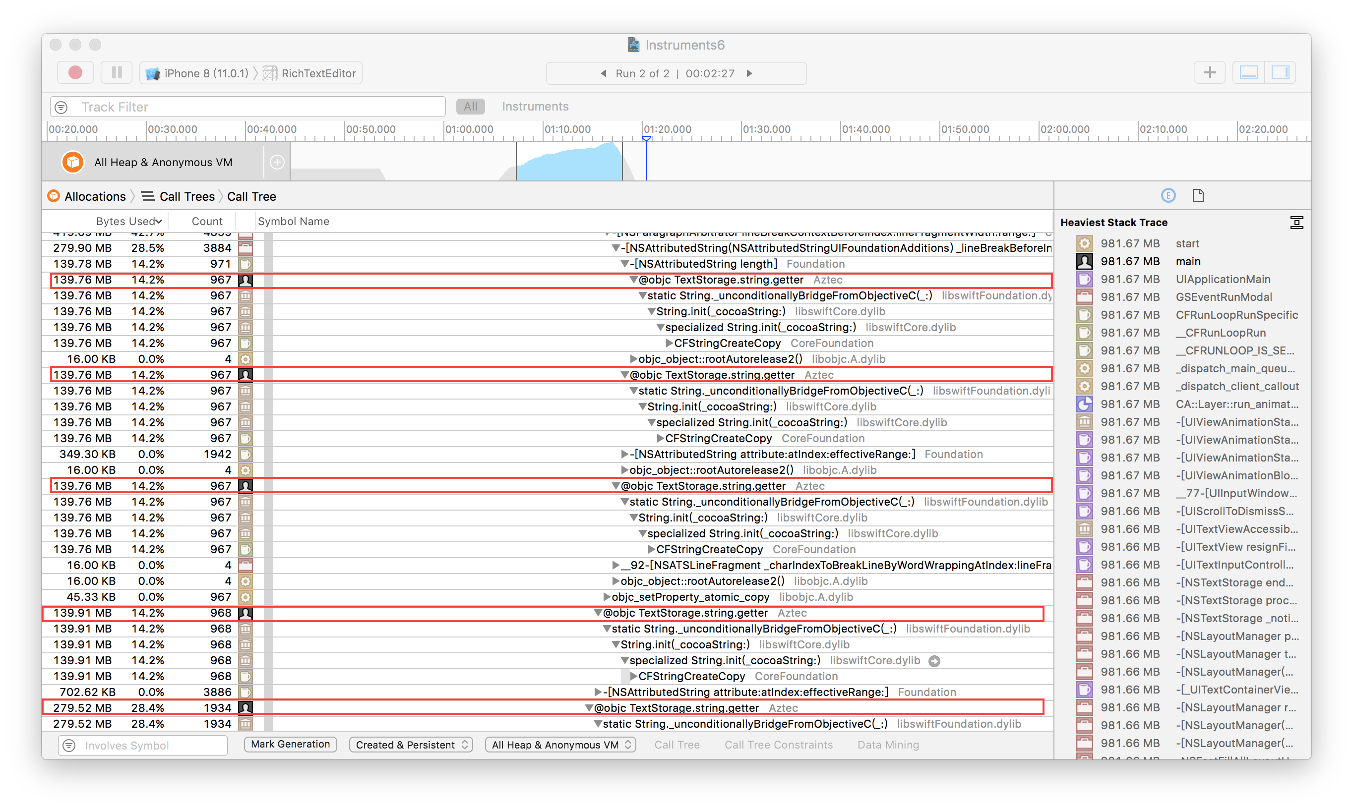This screenshot has width=1353, height=809.
Task: Click the track filter options icon
Action: click(61, 108)
